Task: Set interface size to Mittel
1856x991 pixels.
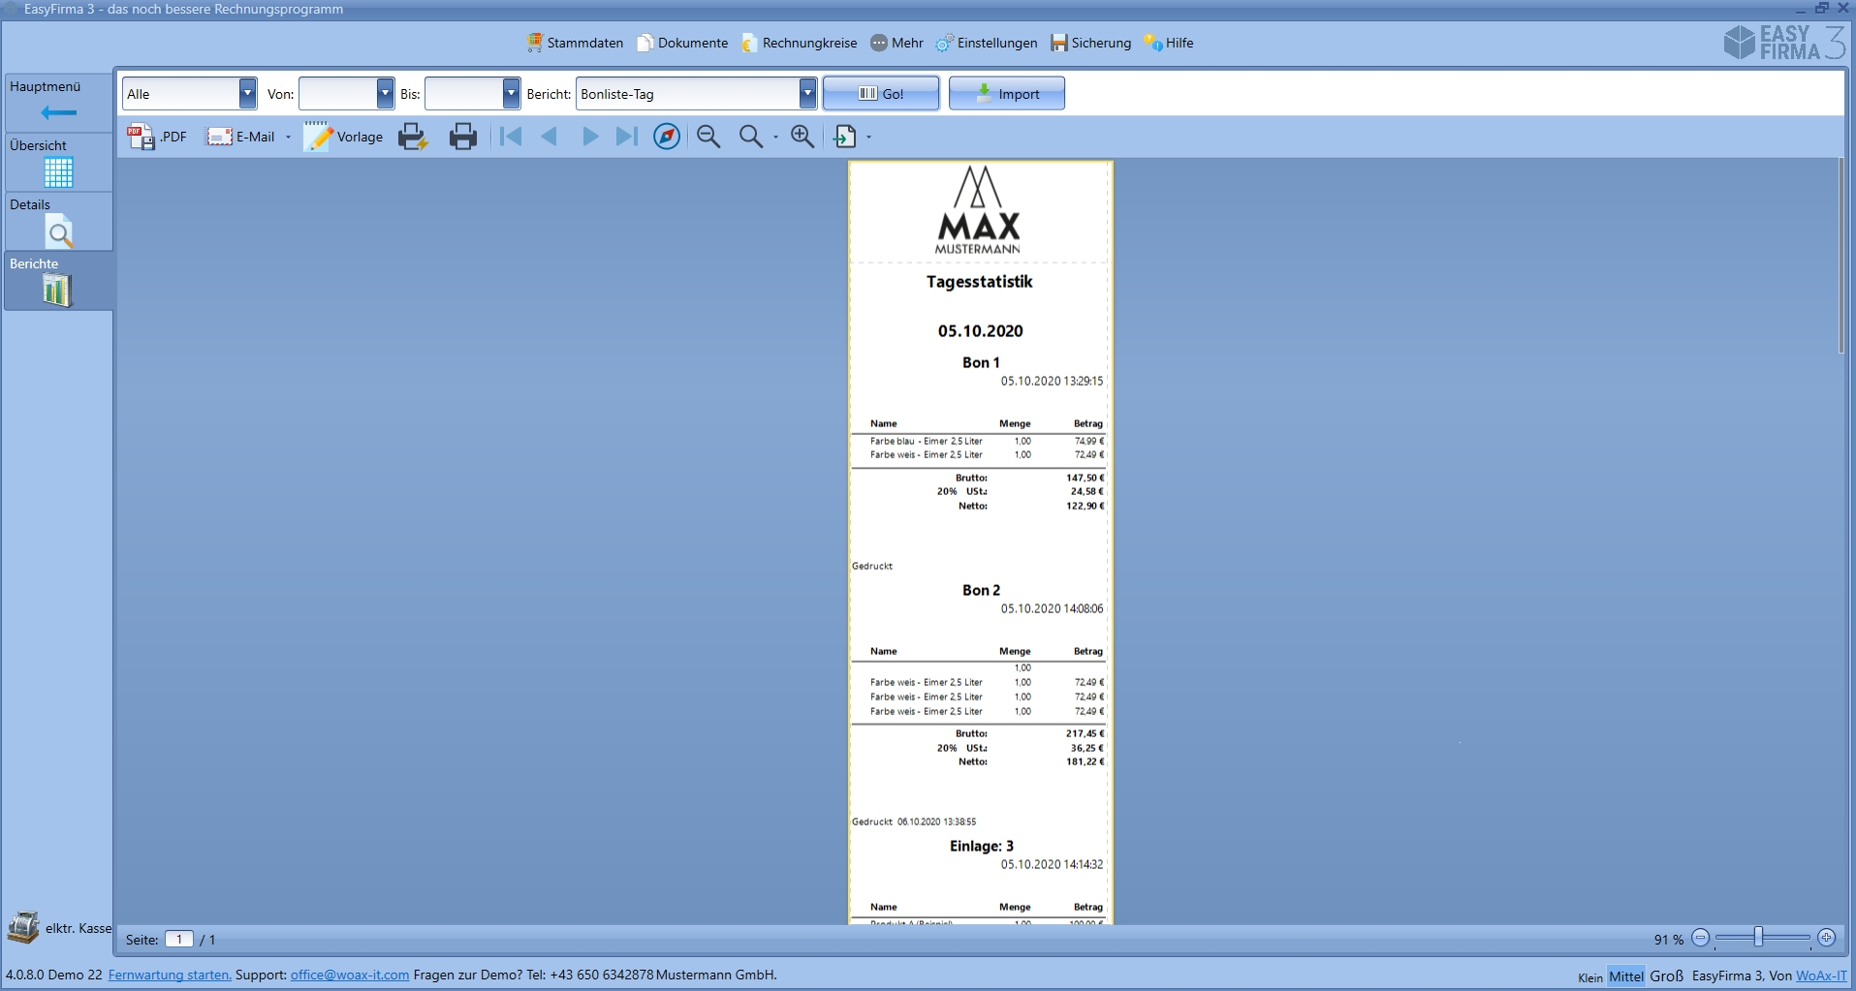Action: pos(1626,976)
